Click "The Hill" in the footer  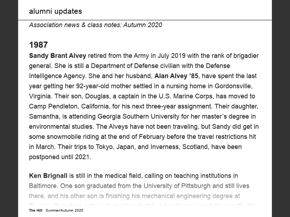point(36,210)
